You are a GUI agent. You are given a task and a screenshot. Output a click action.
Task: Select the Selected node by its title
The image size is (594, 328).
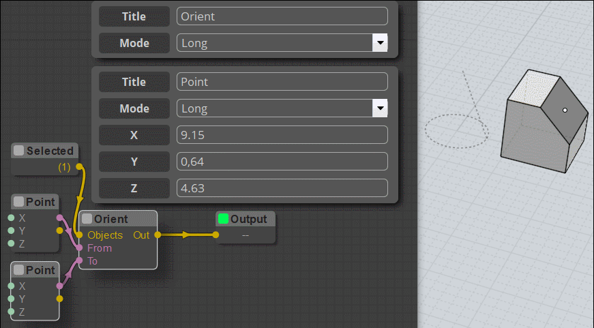coord(50,151)
